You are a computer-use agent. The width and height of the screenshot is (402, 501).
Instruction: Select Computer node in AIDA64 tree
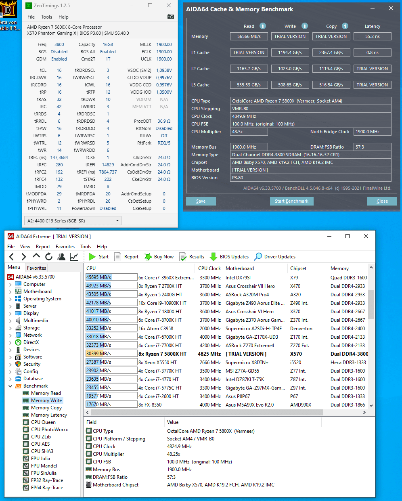pos(34,284)
